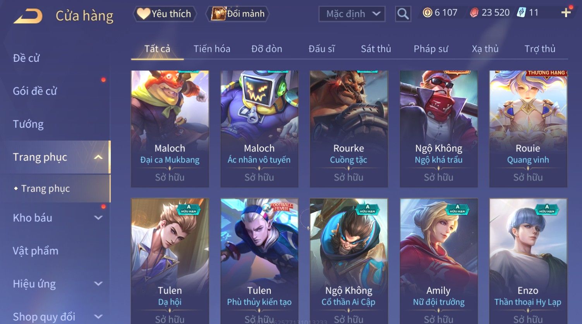Click the back arrow icon
The image size is (582, 324).
28,16
